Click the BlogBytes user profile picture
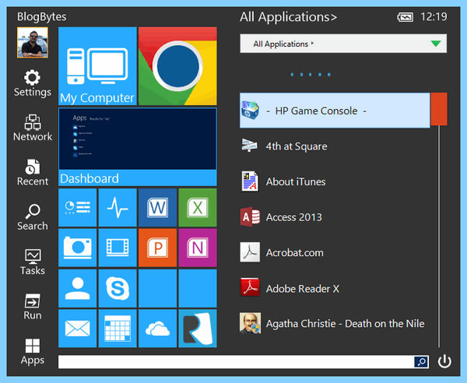Screen dimensions: 467x383 33,42
